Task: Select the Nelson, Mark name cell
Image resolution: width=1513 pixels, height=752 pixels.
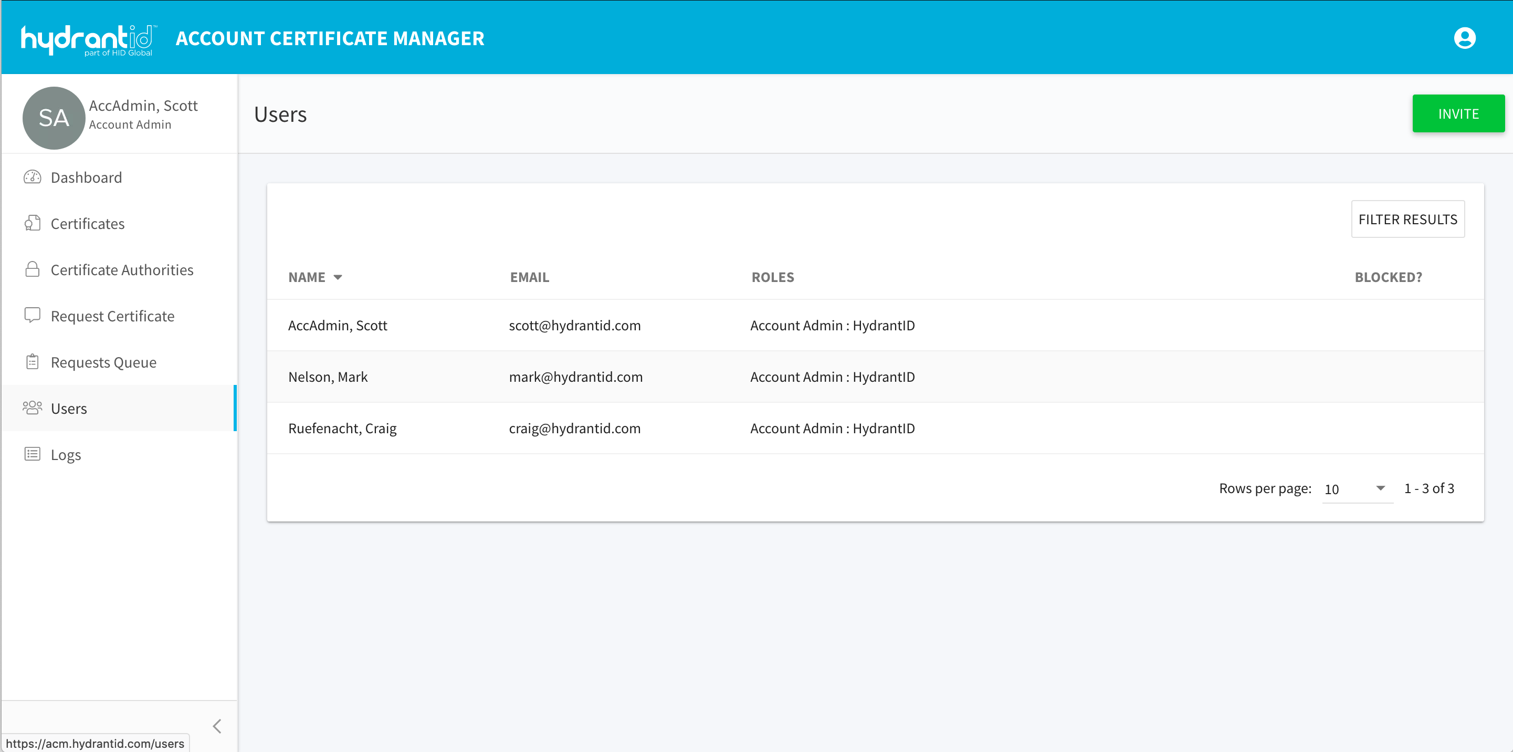Action: pyautogui.click(x=328, y=377)
